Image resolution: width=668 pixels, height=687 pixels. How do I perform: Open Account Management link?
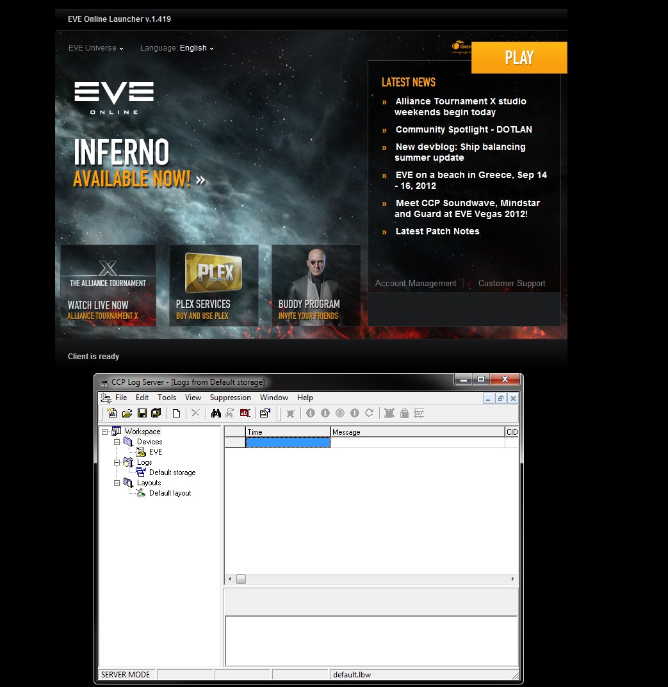(x=416, y=284)
